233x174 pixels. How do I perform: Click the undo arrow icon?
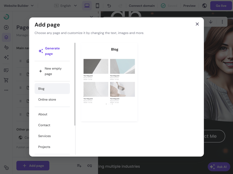click(x=109, y=6)
